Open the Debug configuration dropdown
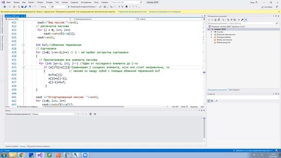The image size is (281, 158). [45, 7]
